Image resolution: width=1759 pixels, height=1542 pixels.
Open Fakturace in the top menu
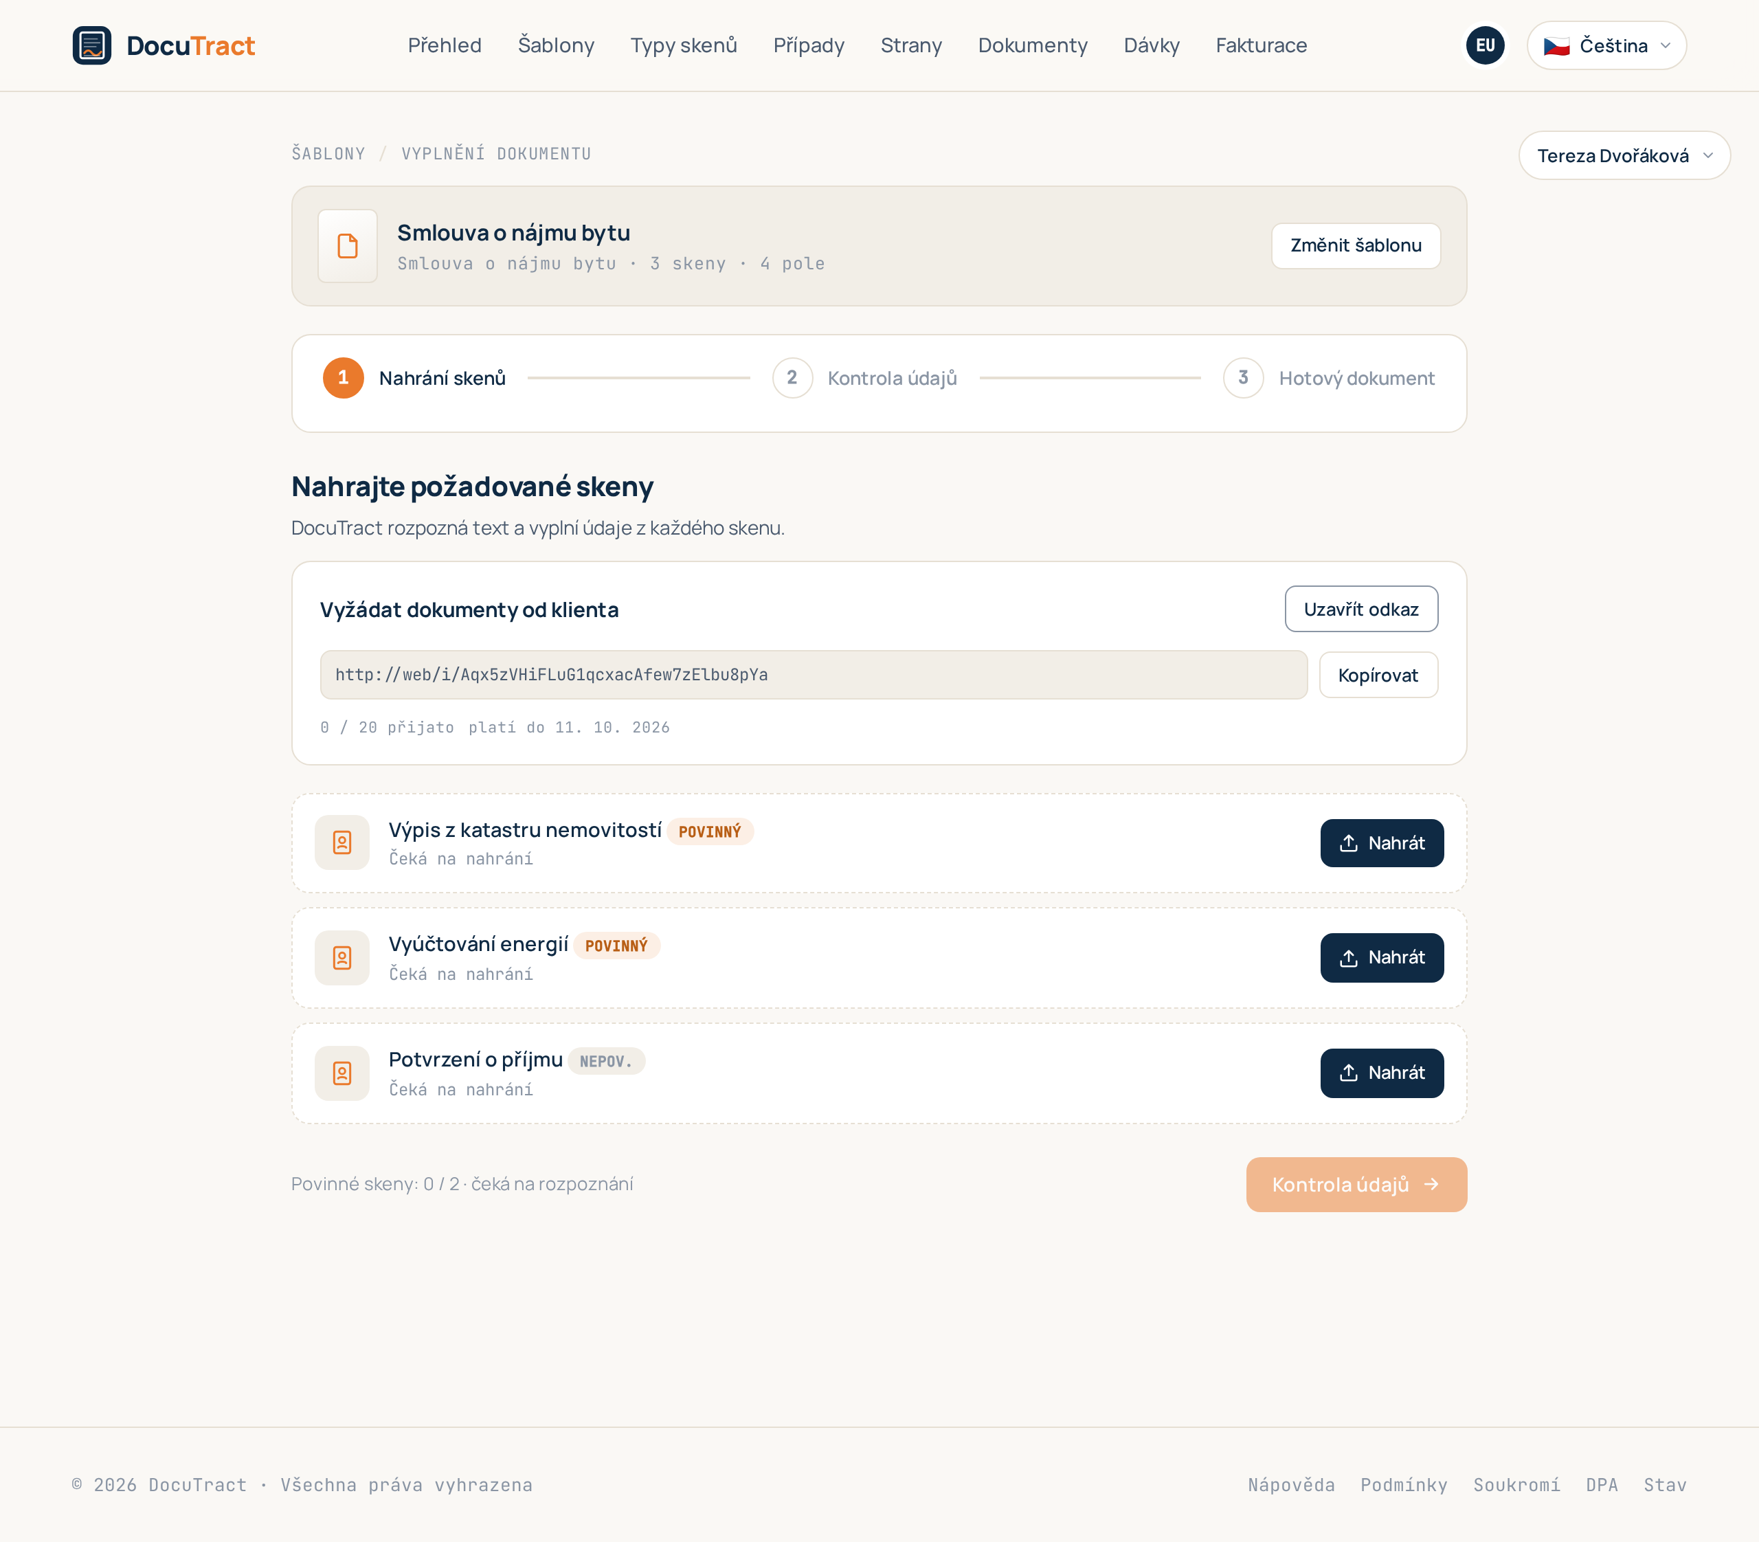1262,45
